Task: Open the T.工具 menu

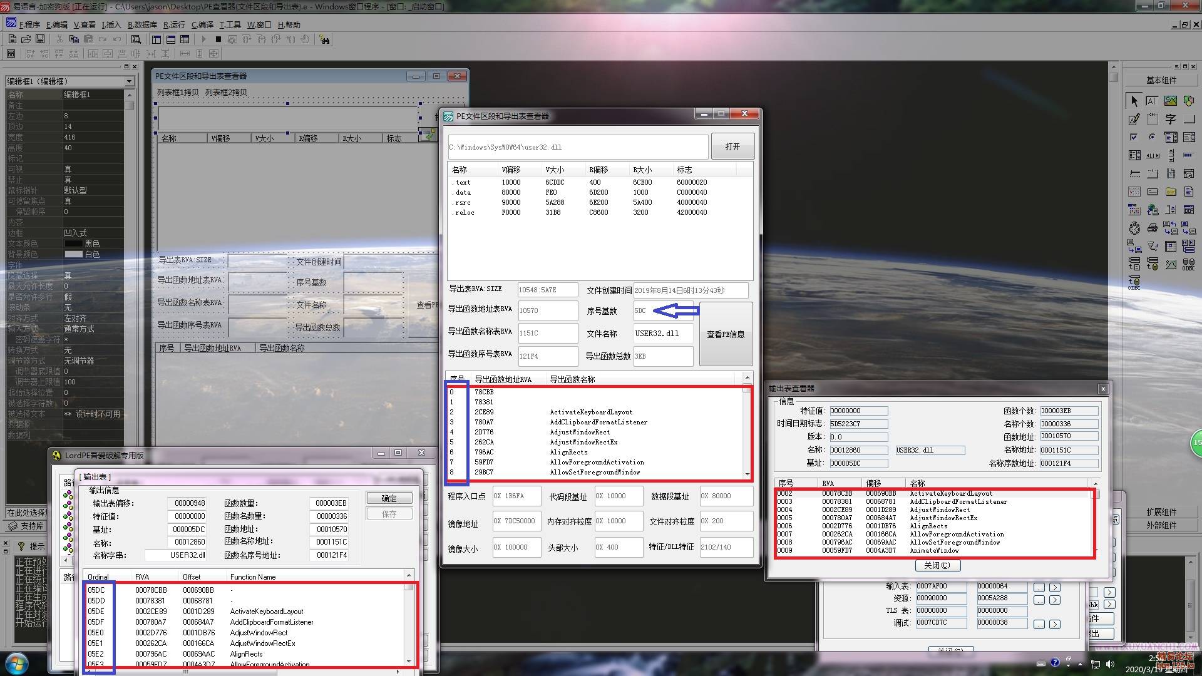Action: tap(230, 25)
